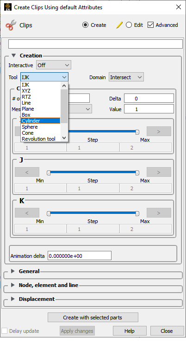This screenshot has width=186, height=343.
Task: Choose Box from the tool list
Action: (40, 115)
